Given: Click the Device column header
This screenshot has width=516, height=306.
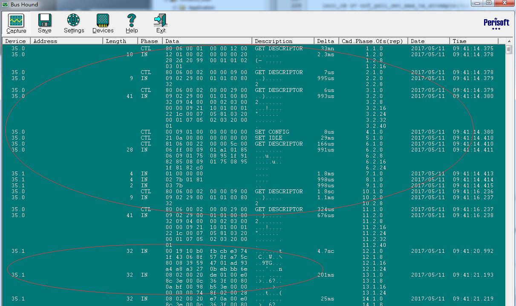Looking at the screenshot, I should tap(17, 41).
